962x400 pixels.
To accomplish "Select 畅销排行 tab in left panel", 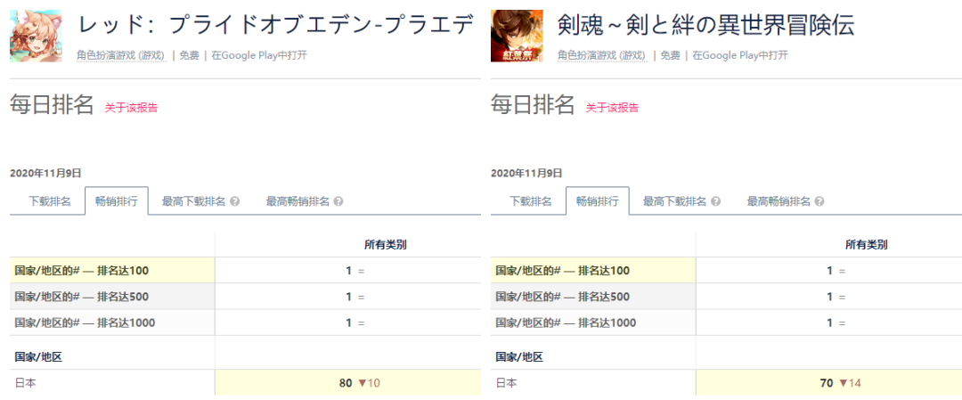I will coord(117,201).
